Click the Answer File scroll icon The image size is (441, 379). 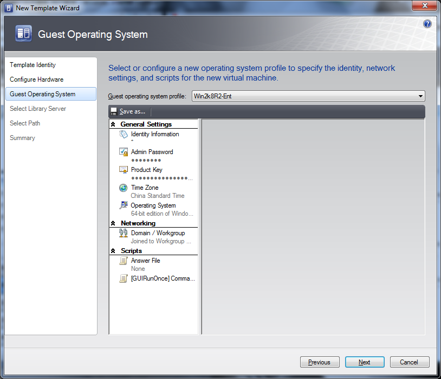(x=123, y=261)
